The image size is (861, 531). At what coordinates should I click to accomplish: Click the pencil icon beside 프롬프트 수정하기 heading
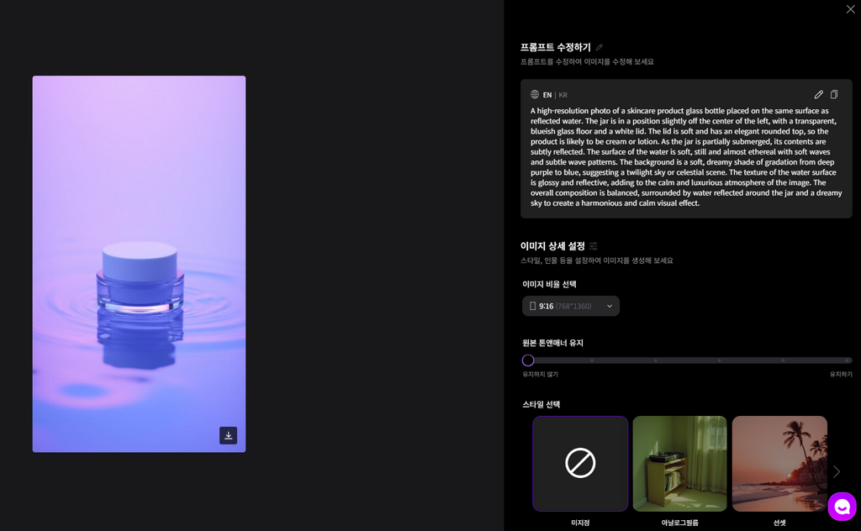tap(599, 47)
